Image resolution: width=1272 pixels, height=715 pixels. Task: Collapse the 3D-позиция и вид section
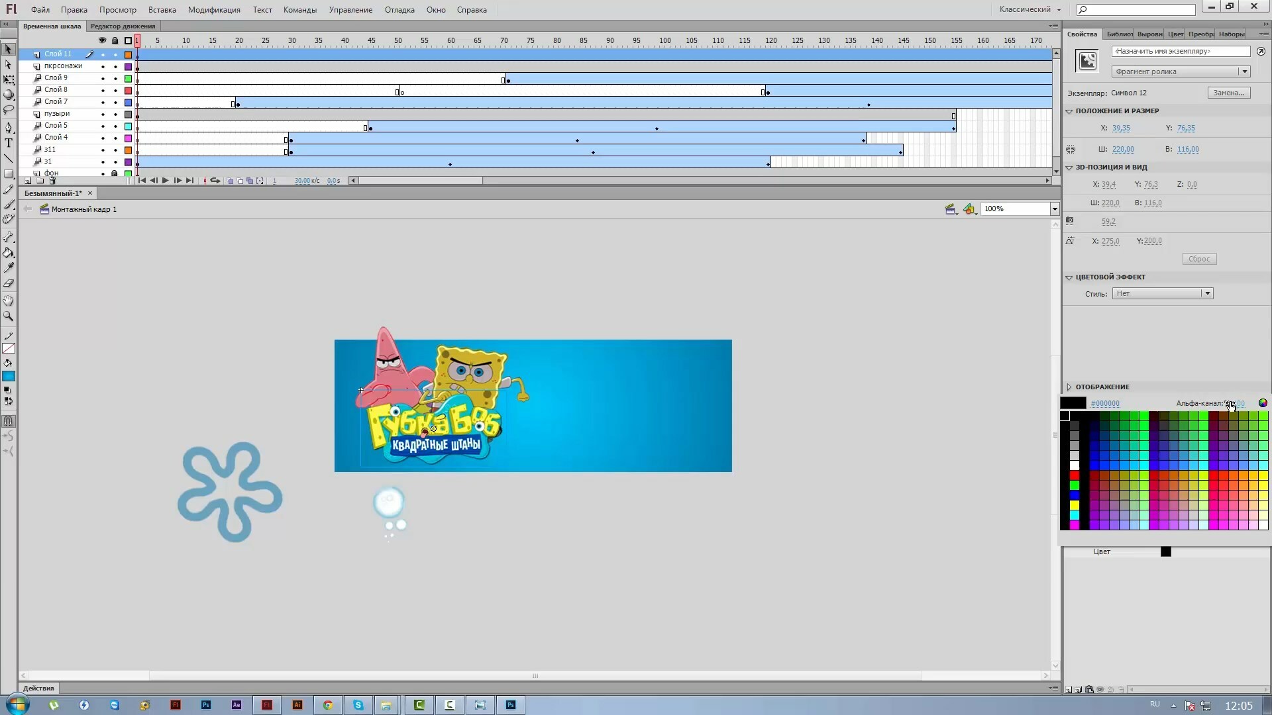click(x=1069, y=167)
